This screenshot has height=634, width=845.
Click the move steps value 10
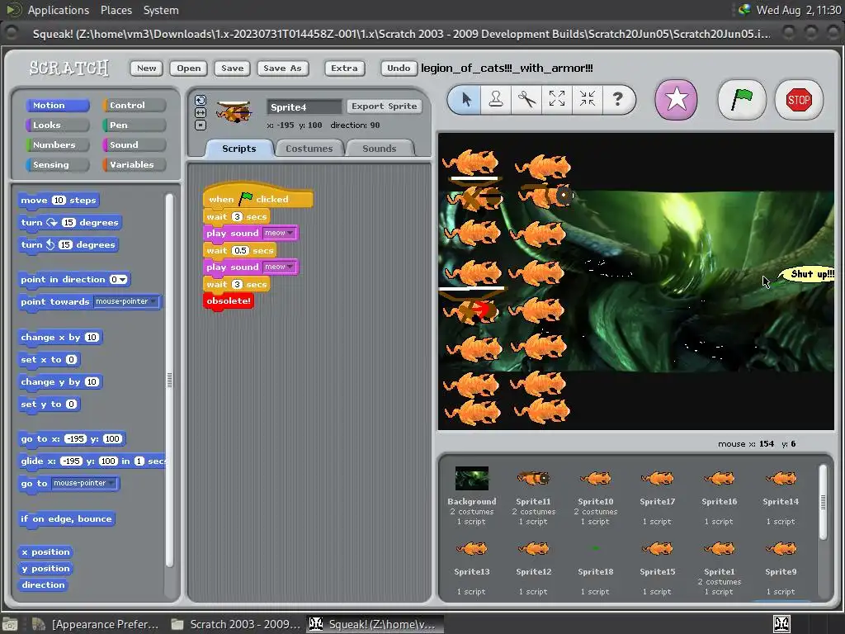pos(59,200)
